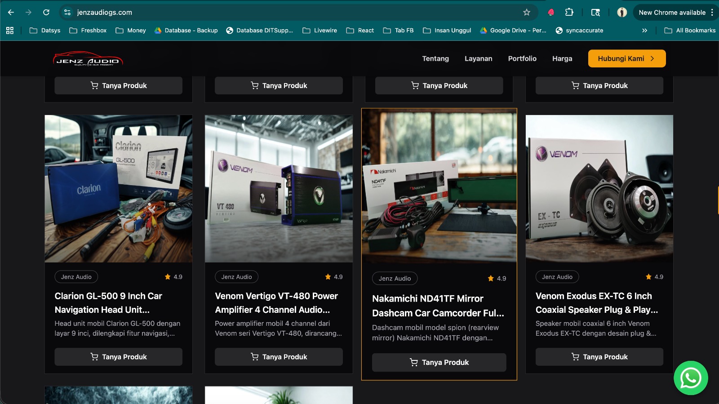Screen dimensions: 719x404
Task: Click the 4.9 star rating on Venom Vertigo card
Action: pos(334,277)
